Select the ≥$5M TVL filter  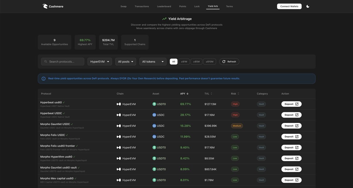197,61
